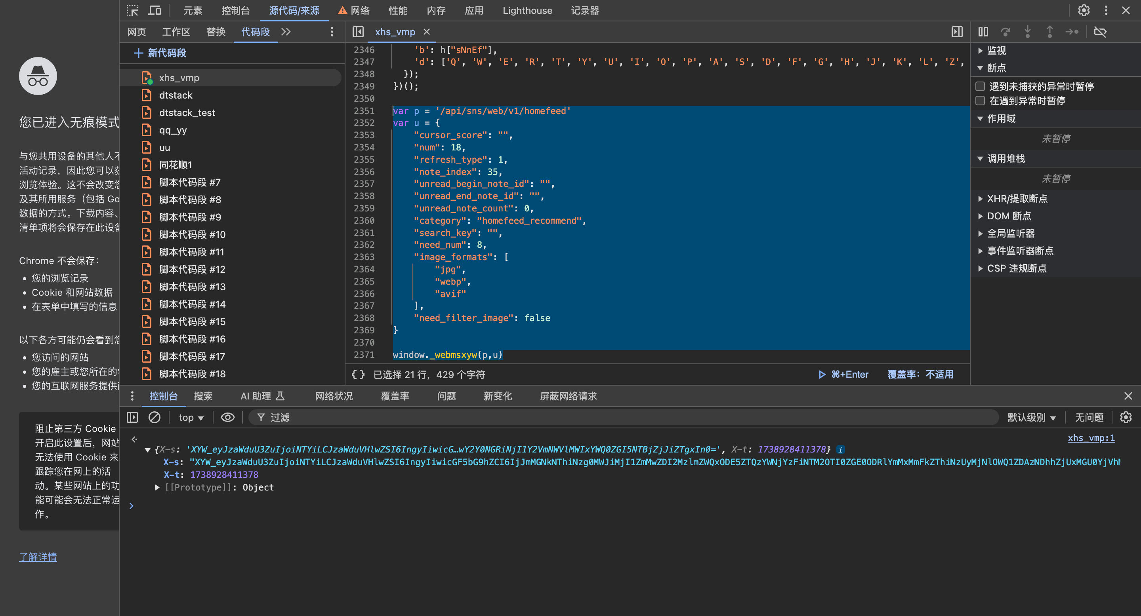Open the default log level dropdown
The width and height of the screenshot is (1141, 616).
pyautogui.click(x=1031, y=417)
